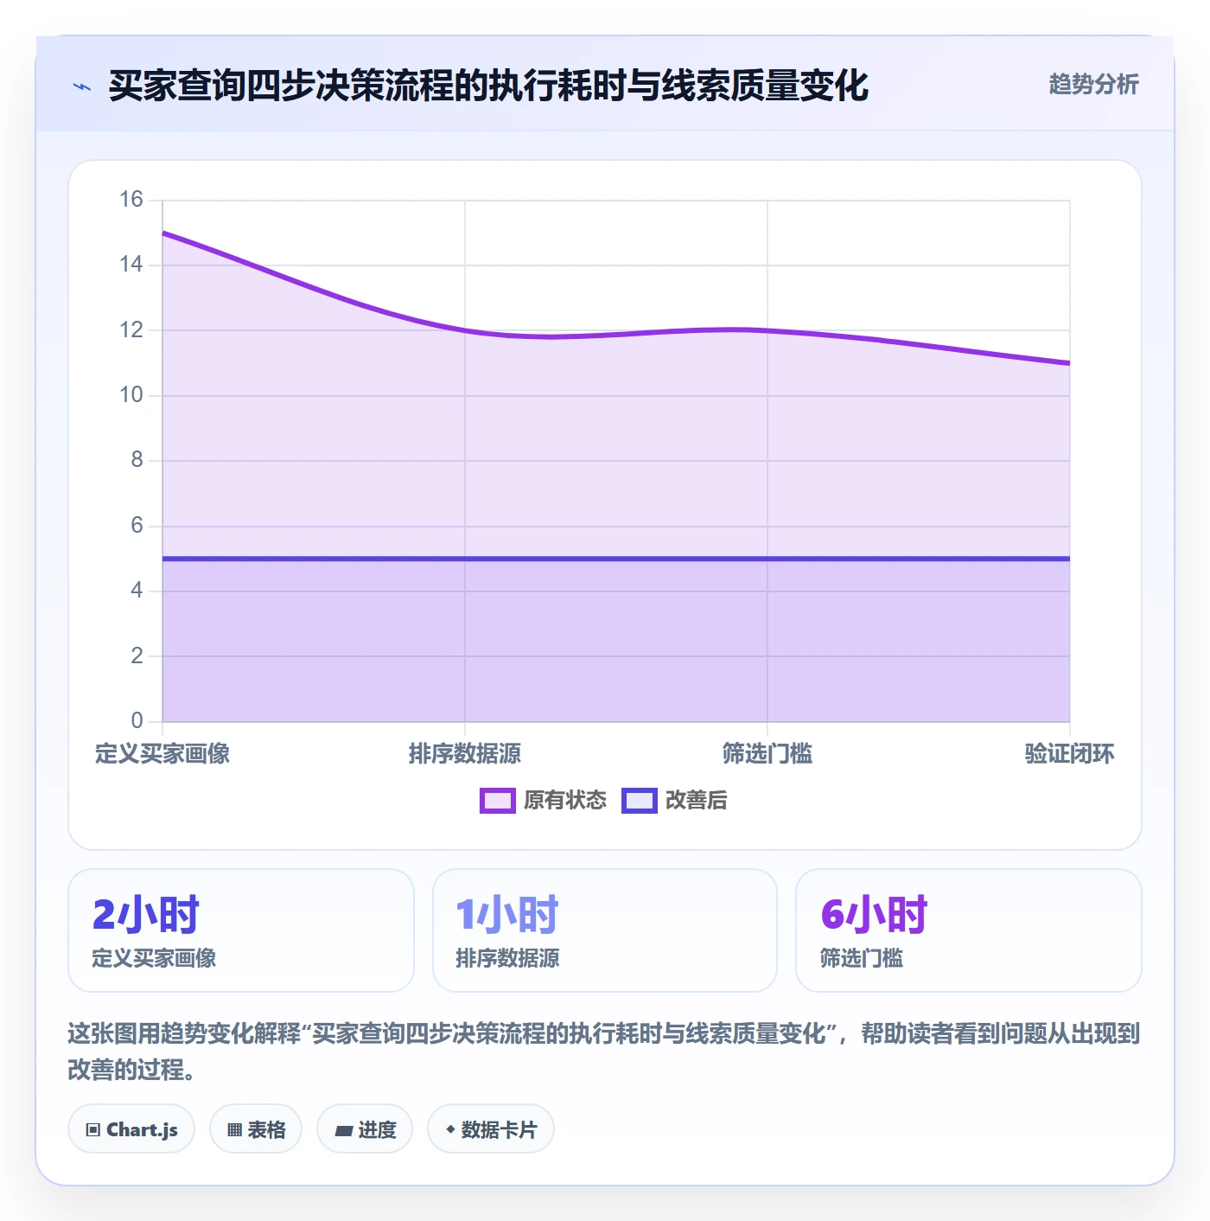Open the 1小时 排序数据源 stat card
The image size is (1210, 1221).
[605, 930]
